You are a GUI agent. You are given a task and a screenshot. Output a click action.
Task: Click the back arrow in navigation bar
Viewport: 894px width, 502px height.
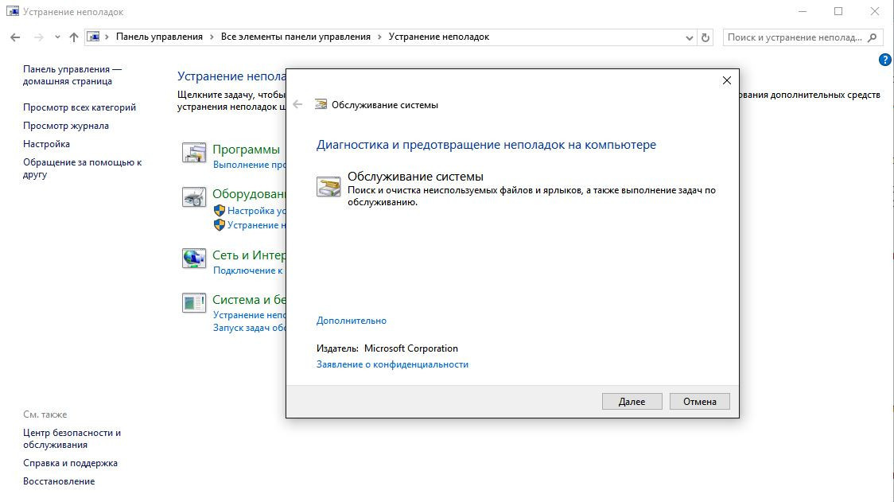click(x=15, y=37)
